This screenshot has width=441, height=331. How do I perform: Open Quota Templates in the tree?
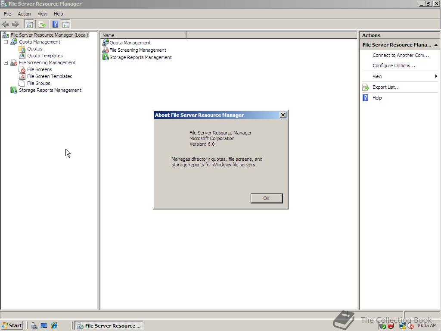[45, 56]
